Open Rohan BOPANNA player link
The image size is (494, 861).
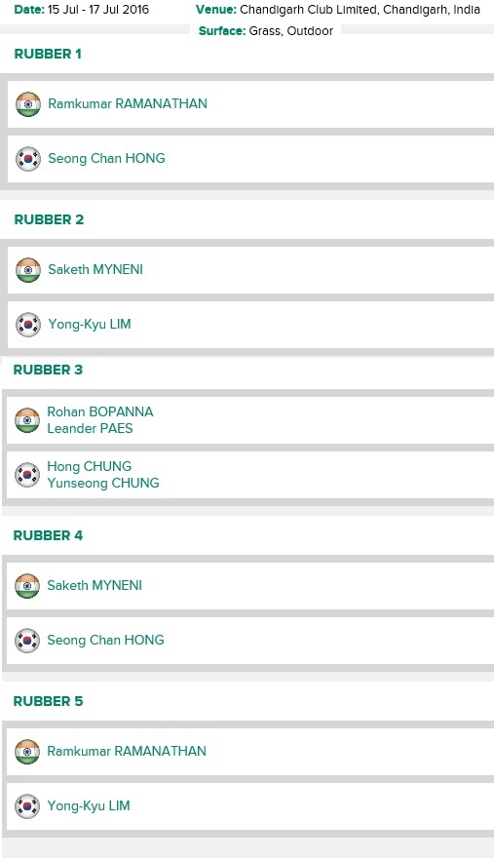(x=100, y=411)
